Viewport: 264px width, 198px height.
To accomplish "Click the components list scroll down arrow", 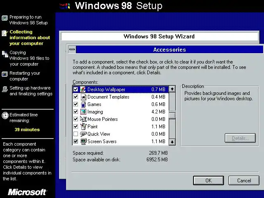I will click(172, 142).
